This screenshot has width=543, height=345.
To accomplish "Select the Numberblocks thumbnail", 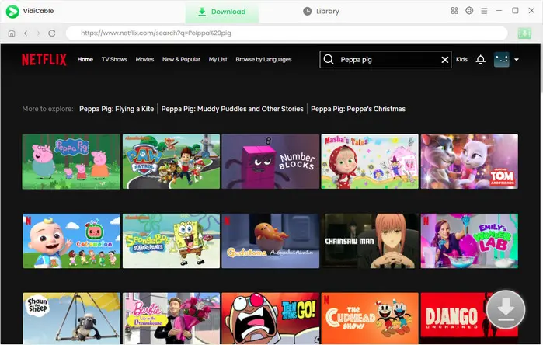I will (270, 162).
